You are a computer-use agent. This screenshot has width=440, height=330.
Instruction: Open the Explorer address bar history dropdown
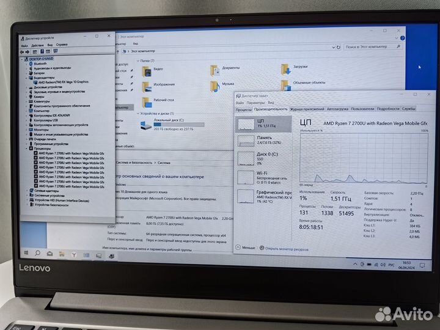pos(334,48)
